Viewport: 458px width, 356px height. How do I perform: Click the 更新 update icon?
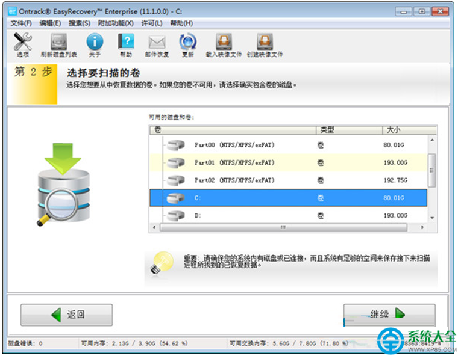188,41
